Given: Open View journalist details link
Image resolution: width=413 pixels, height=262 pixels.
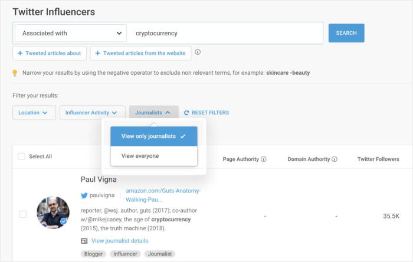Looking at the screenshot, I should tap(120, 241).
